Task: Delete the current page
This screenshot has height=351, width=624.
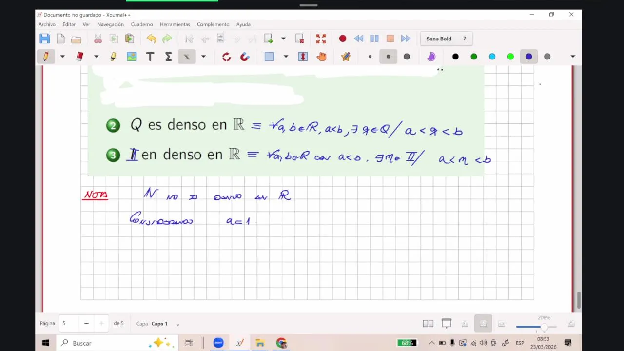Action: [299, 39]
